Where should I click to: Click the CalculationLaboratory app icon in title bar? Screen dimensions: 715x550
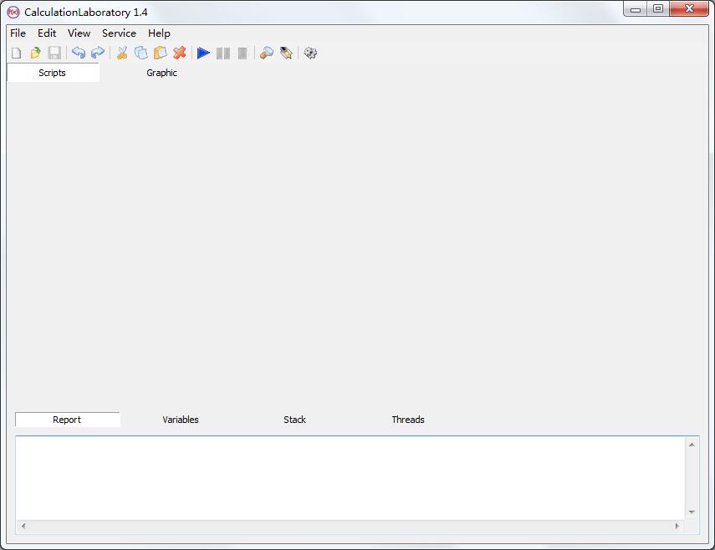pyautogui.click(x=13, y=13)
